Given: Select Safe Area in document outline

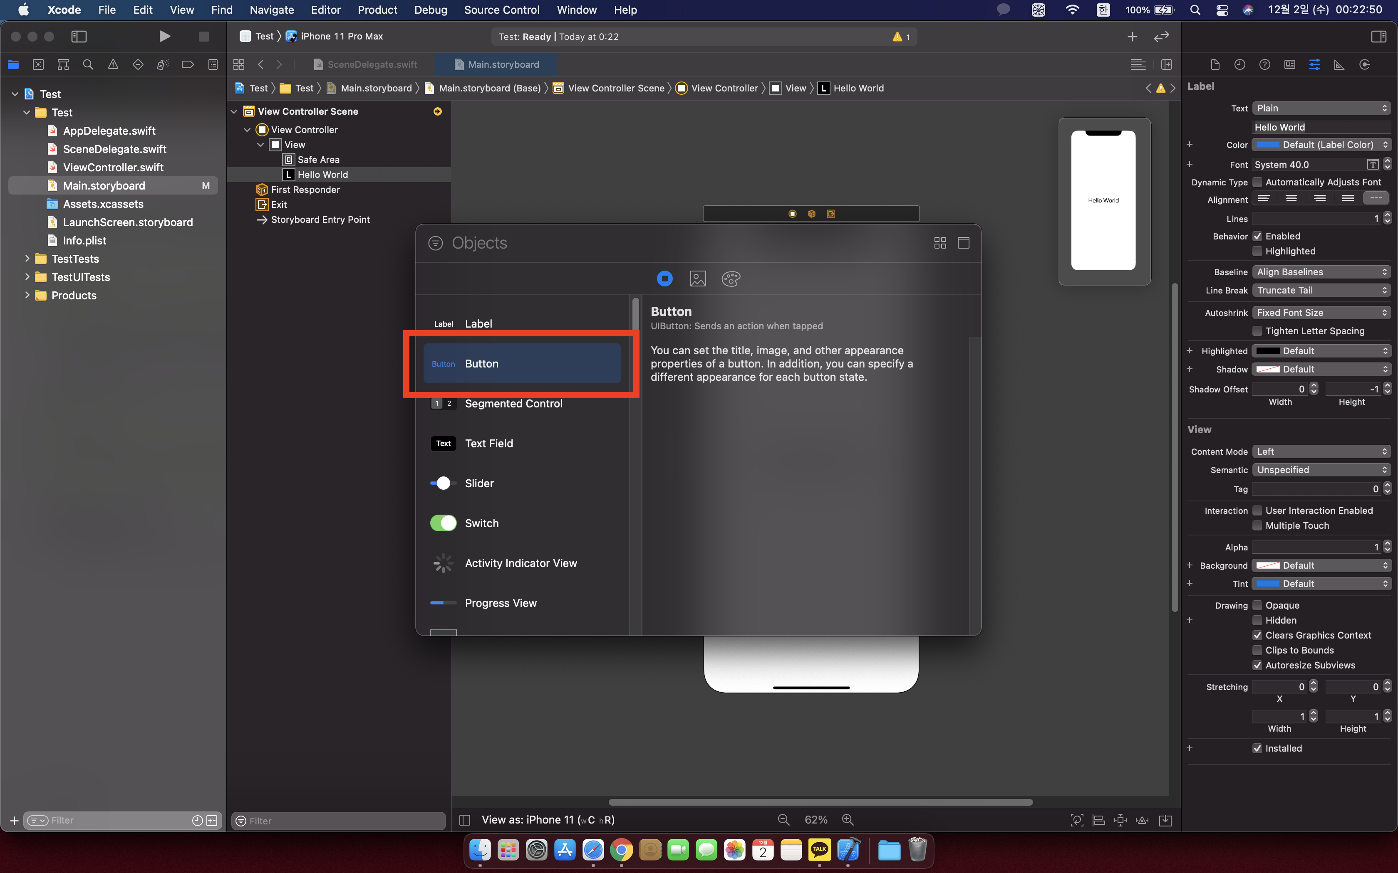Looking at the screenshot, I should (318, 159).
